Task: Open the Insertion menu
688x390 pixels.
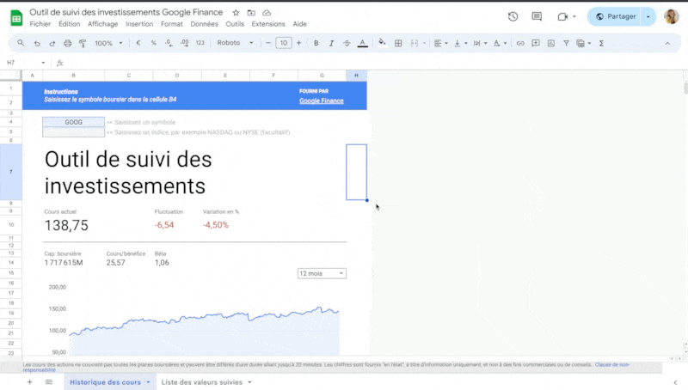Action: [139, 24]
